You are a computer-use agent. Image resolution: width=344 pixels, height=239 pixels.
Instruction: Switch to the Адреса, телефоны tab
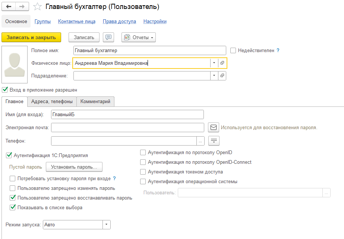52,101
